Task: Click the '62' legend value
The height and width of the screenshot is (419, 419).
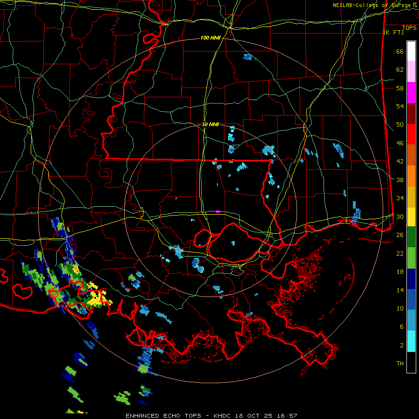Action: tap(400, 70)
